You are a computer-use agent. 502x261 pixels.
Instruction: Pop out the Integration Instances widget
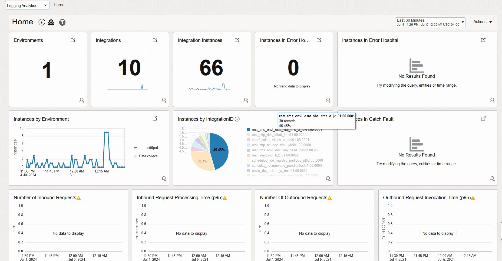[x=237, y=40]
